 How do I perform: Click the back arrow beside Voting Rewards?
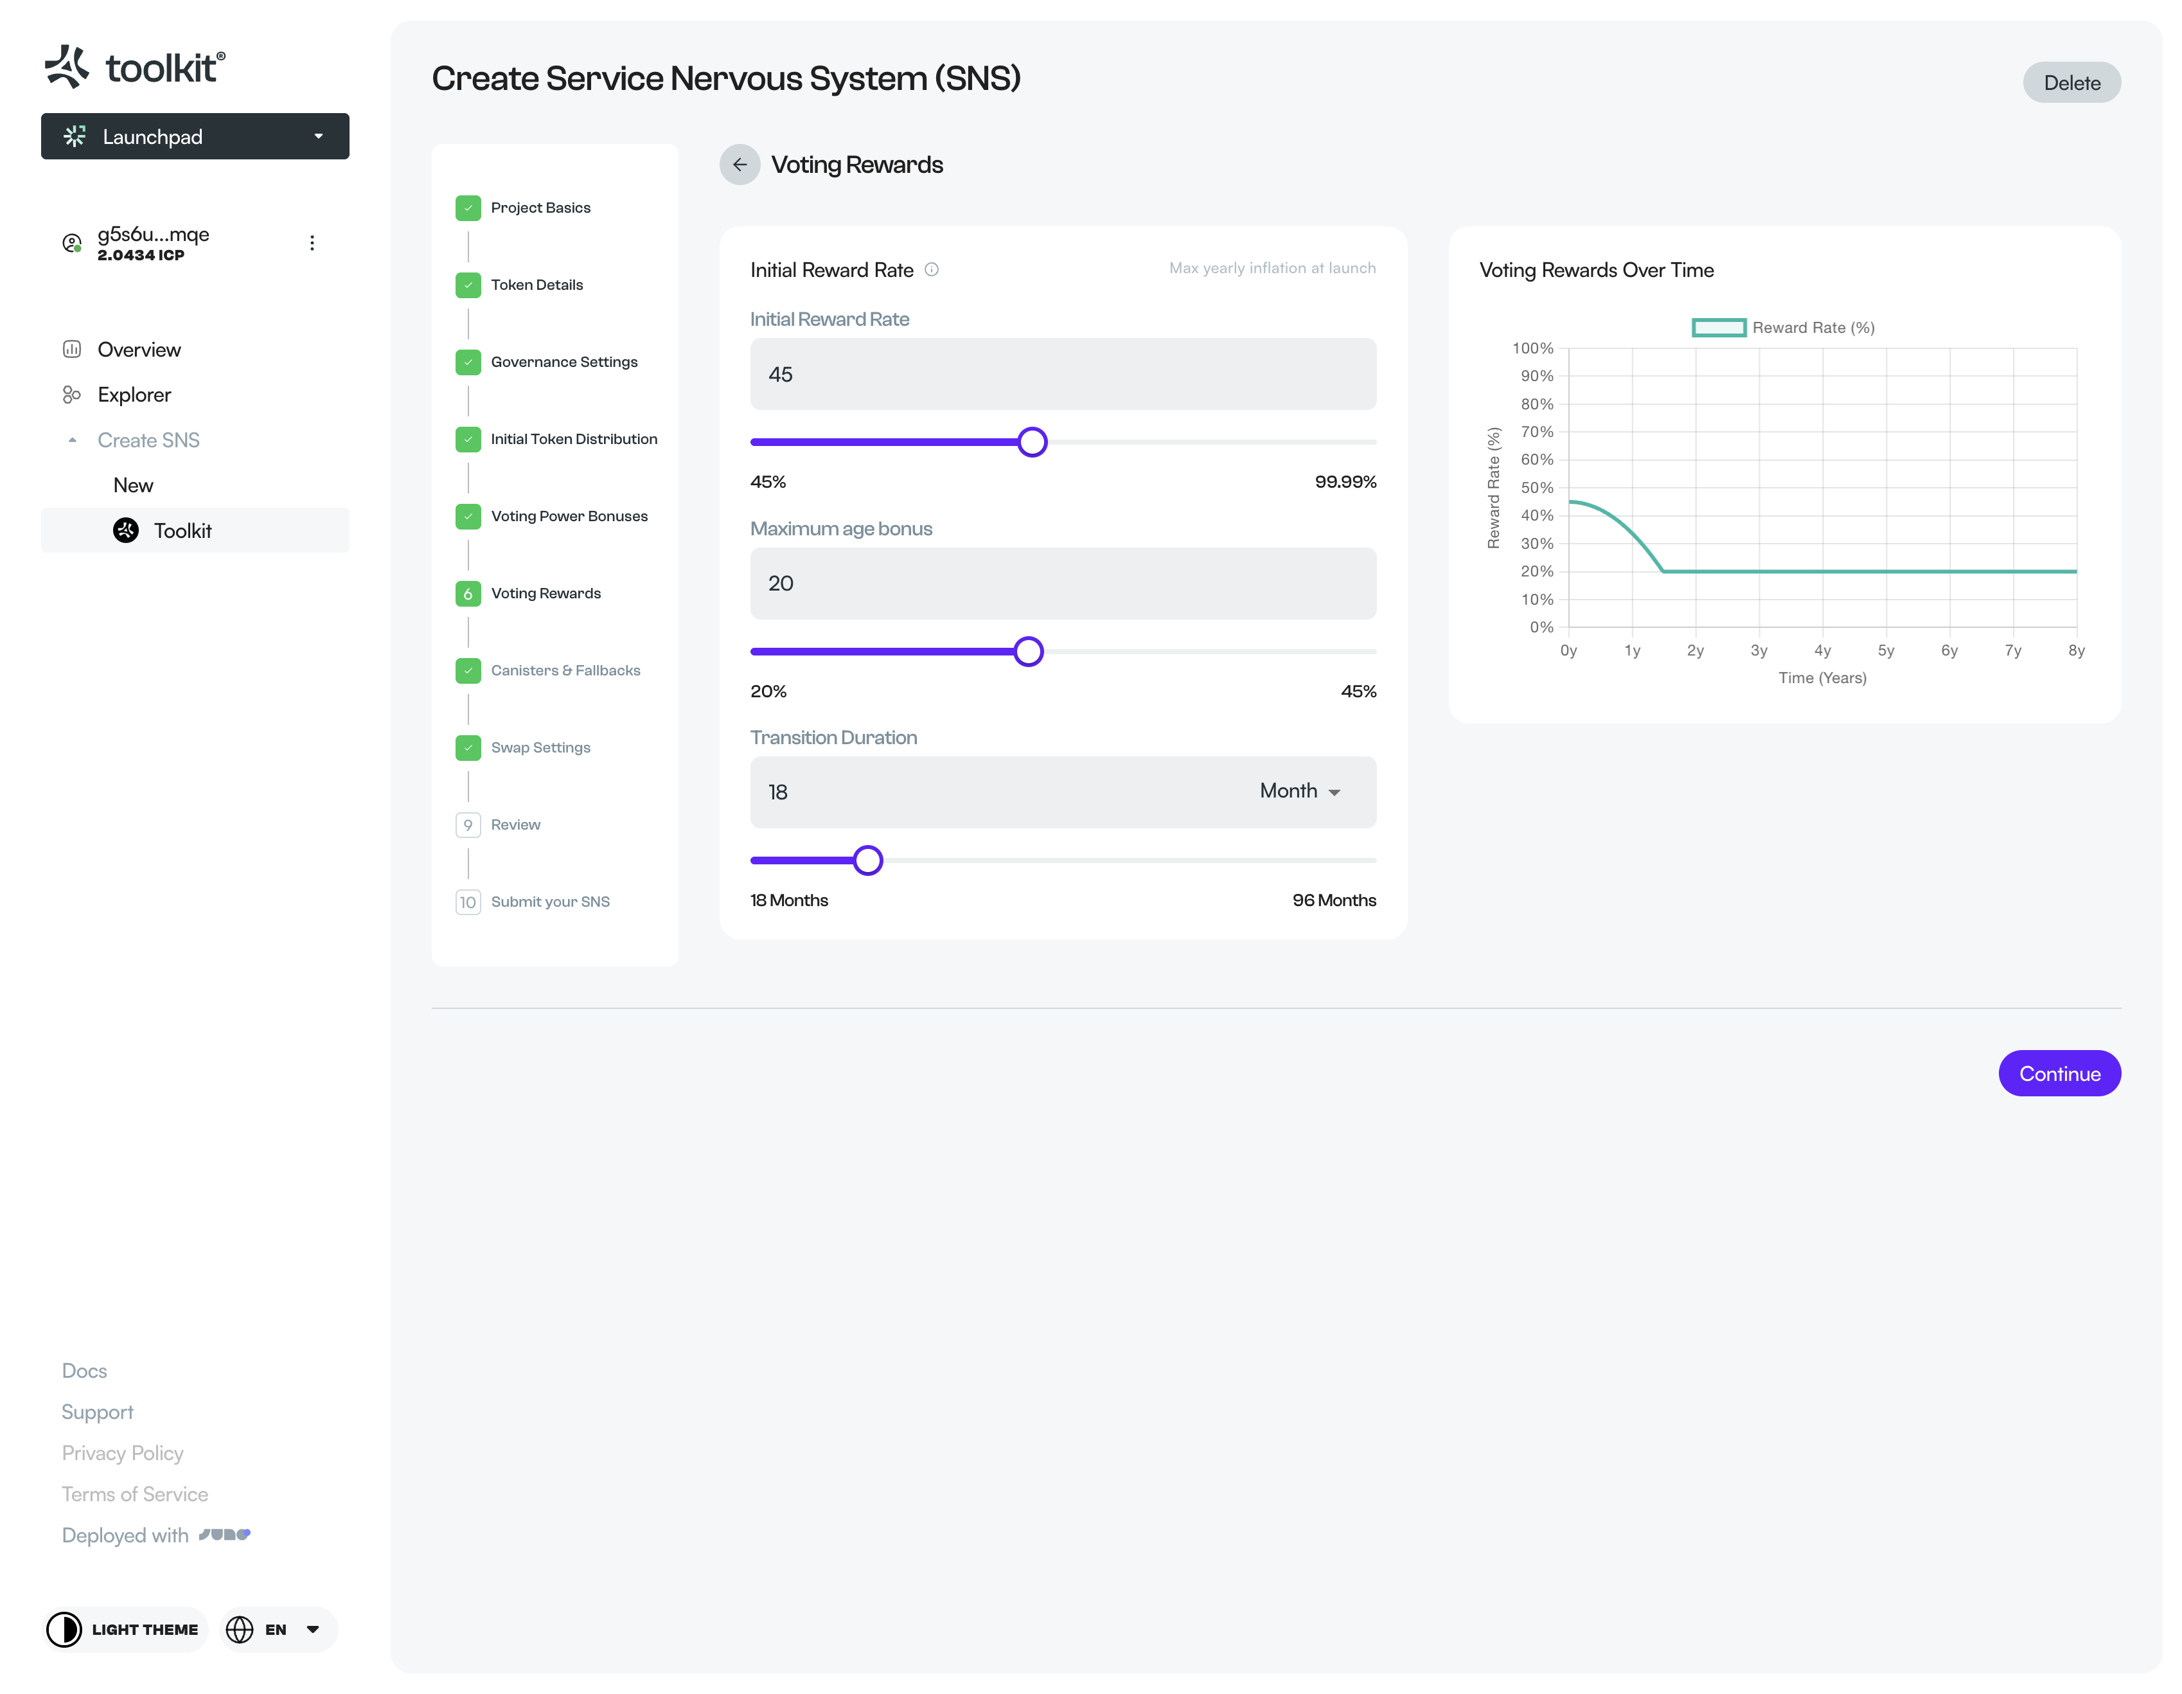pyautogui.click(x=740, y=165)
